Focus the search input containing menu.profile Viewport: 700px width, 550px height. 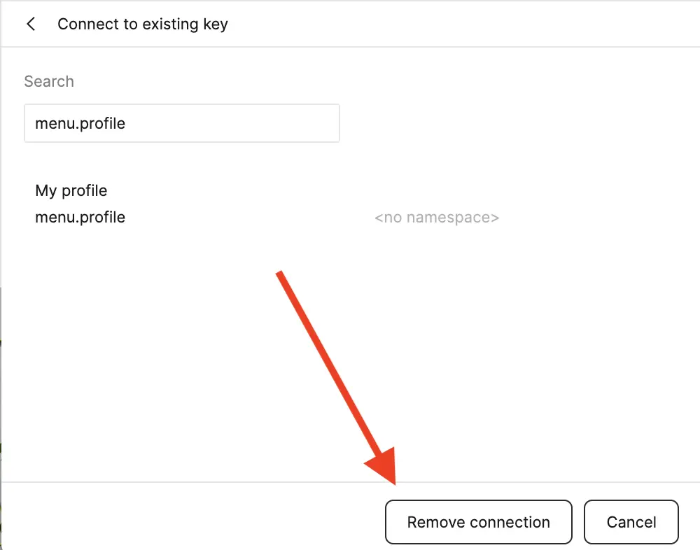181,124
